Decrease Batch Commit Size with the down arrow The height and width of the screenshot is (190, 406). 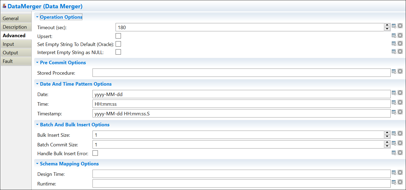click(387, 146)
